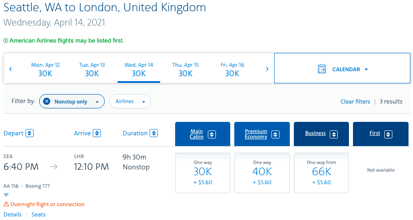Click the previous dates left arrow

point(11,69)
